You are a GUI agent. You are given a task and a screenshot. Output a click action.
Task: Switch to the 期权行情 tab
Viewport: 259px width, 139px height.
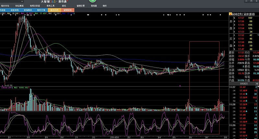point(41,10)
